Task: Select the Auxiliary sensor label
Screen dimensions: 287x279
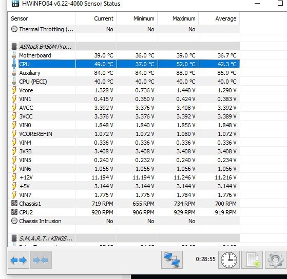Action: click(30, 73)
